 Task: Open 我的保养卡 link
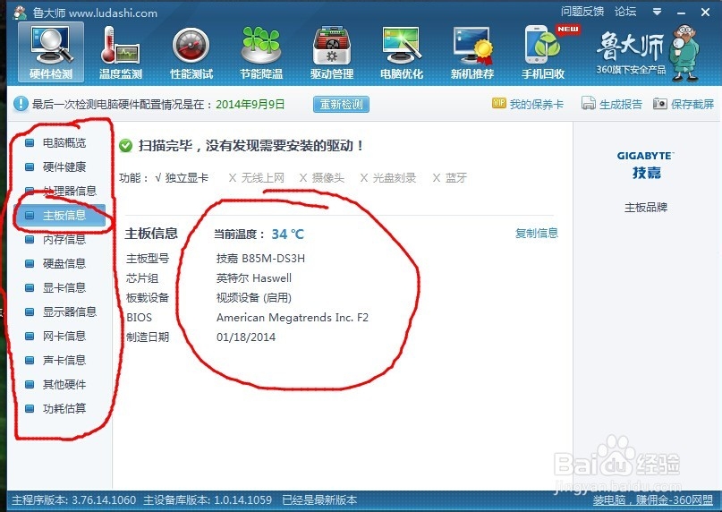[537, 104]
